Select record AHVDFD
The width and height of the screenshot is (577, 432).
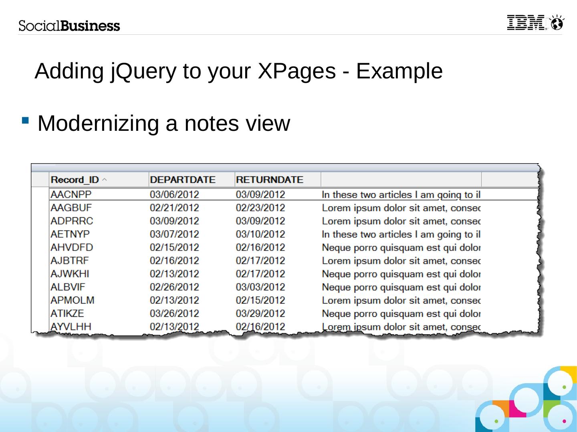72,247
